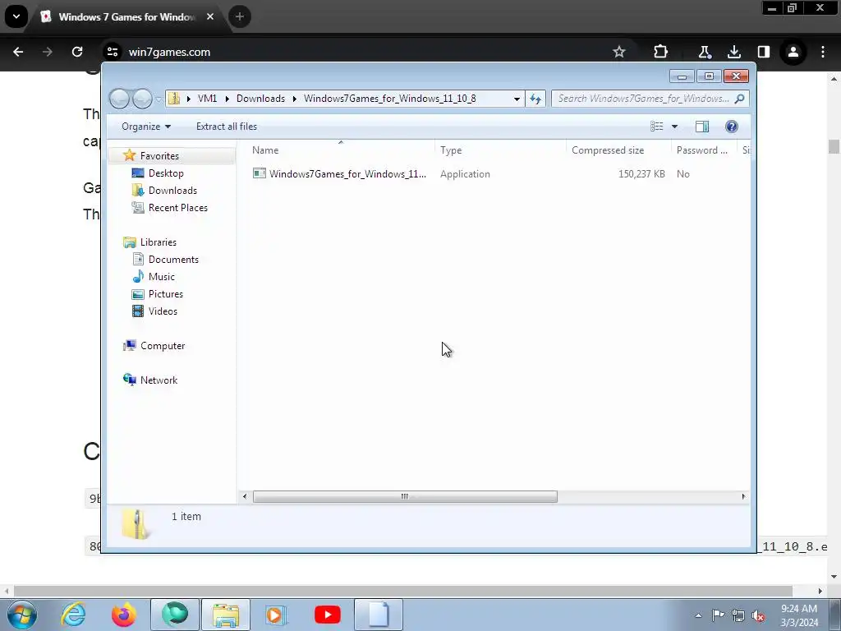Open Music library
Viewport: 841px width, 631px height.
162,277
